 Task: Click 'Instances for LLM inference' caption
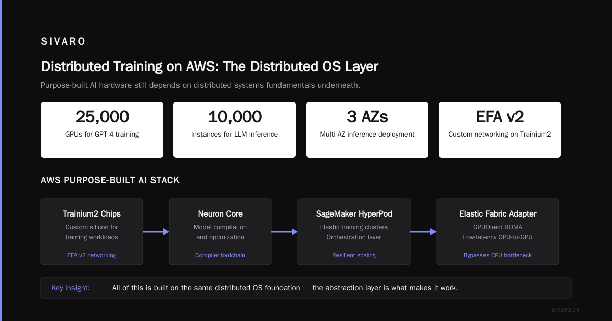coord(235,135)
